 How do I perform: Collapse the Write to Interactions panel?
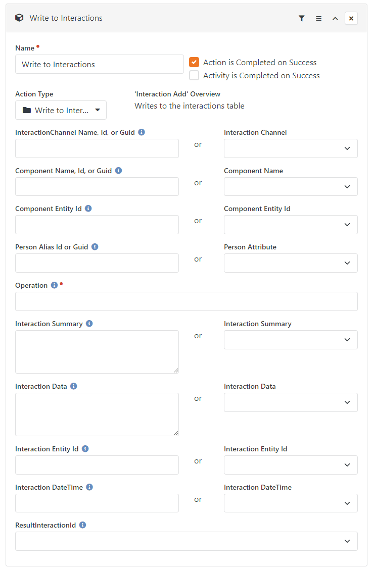335,18
